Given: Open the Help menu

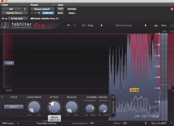Looking at the screenshot, I should coord(164,26).
